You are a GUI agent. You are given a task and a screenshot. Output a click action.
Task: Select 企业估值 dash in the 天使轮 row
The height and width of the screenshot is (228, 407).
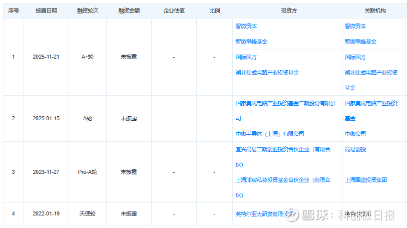point(174,214)
